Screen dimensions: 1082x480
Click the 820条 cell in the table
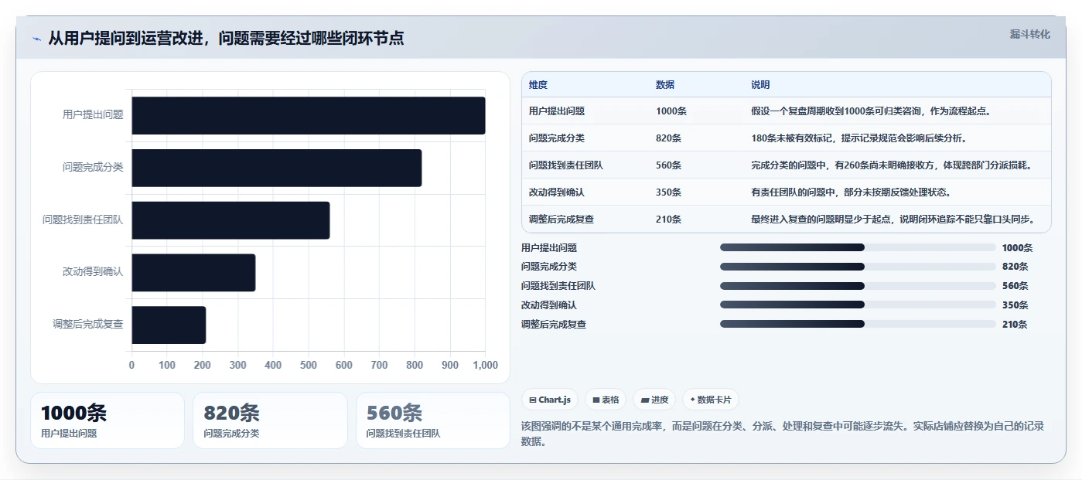tap(669, 138)
